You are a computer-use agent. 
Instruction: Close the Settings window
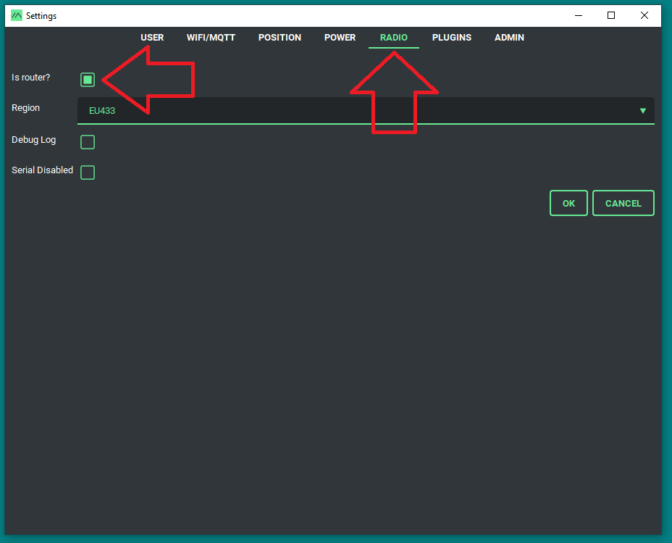pos(644,15)
